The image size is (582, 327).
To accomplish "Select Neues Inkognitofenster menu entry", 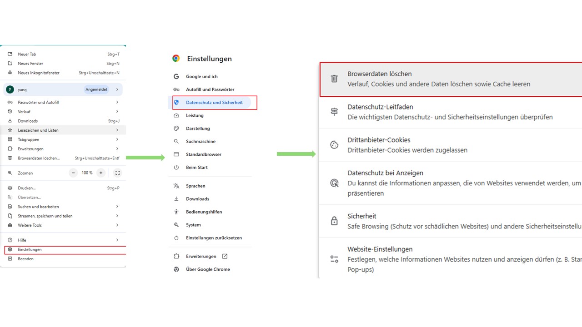I will [39, 73].
